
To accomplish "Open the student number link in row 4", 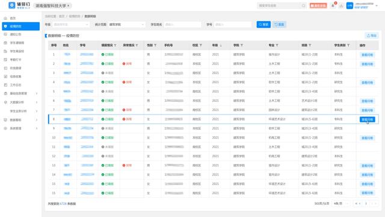I will (x=87, y=82).
